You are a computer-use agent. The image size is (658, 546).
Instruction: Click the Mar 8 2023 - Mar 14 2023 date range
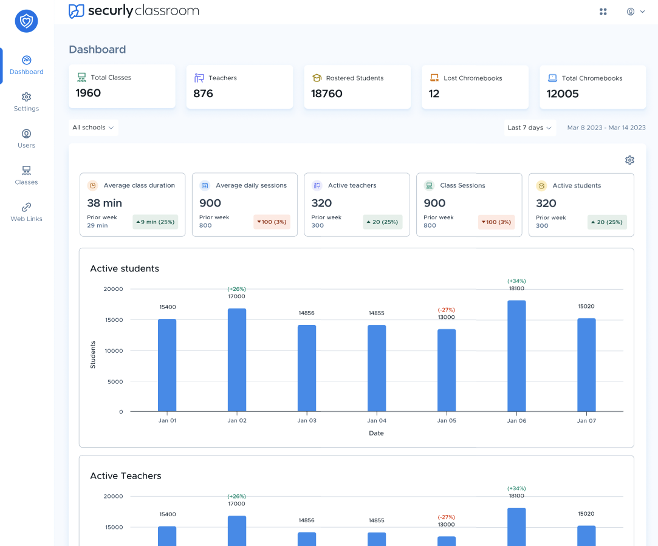coord(606,128)
